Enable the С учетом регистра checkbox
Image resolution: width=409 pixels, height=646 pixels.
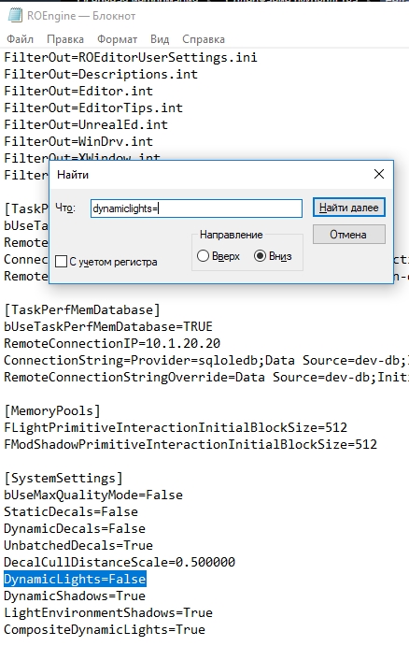(61, 262)
